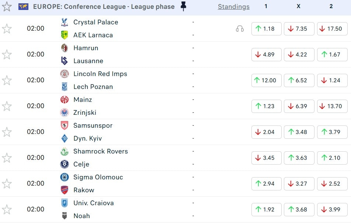This screenshot has height=224, width=351.
Task: Select home win odds 1.18 for Crystal Palace
Action: click(x=266, y=29)
